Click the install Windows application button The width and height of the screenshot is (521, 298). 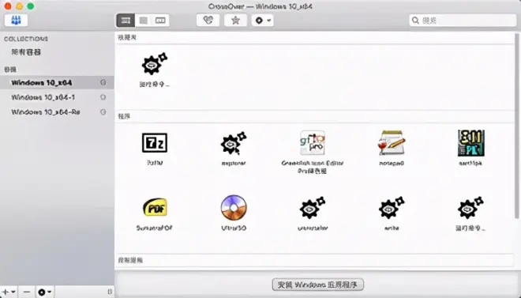pyautogui.click(x=317, y=285)
